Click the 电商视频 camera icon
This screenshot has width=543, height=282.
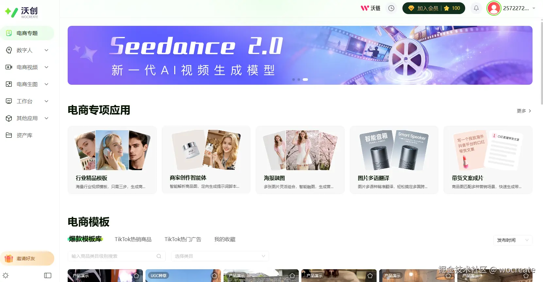9,67
